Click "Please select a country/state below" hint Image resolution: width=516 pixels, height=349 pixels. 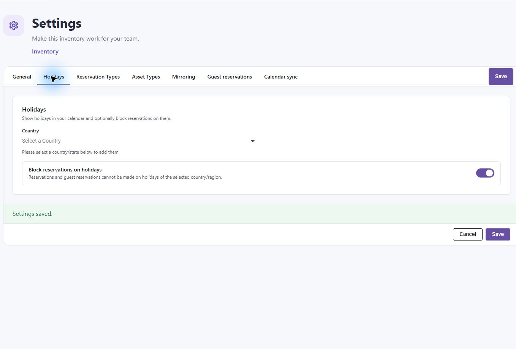click(71, 152)
